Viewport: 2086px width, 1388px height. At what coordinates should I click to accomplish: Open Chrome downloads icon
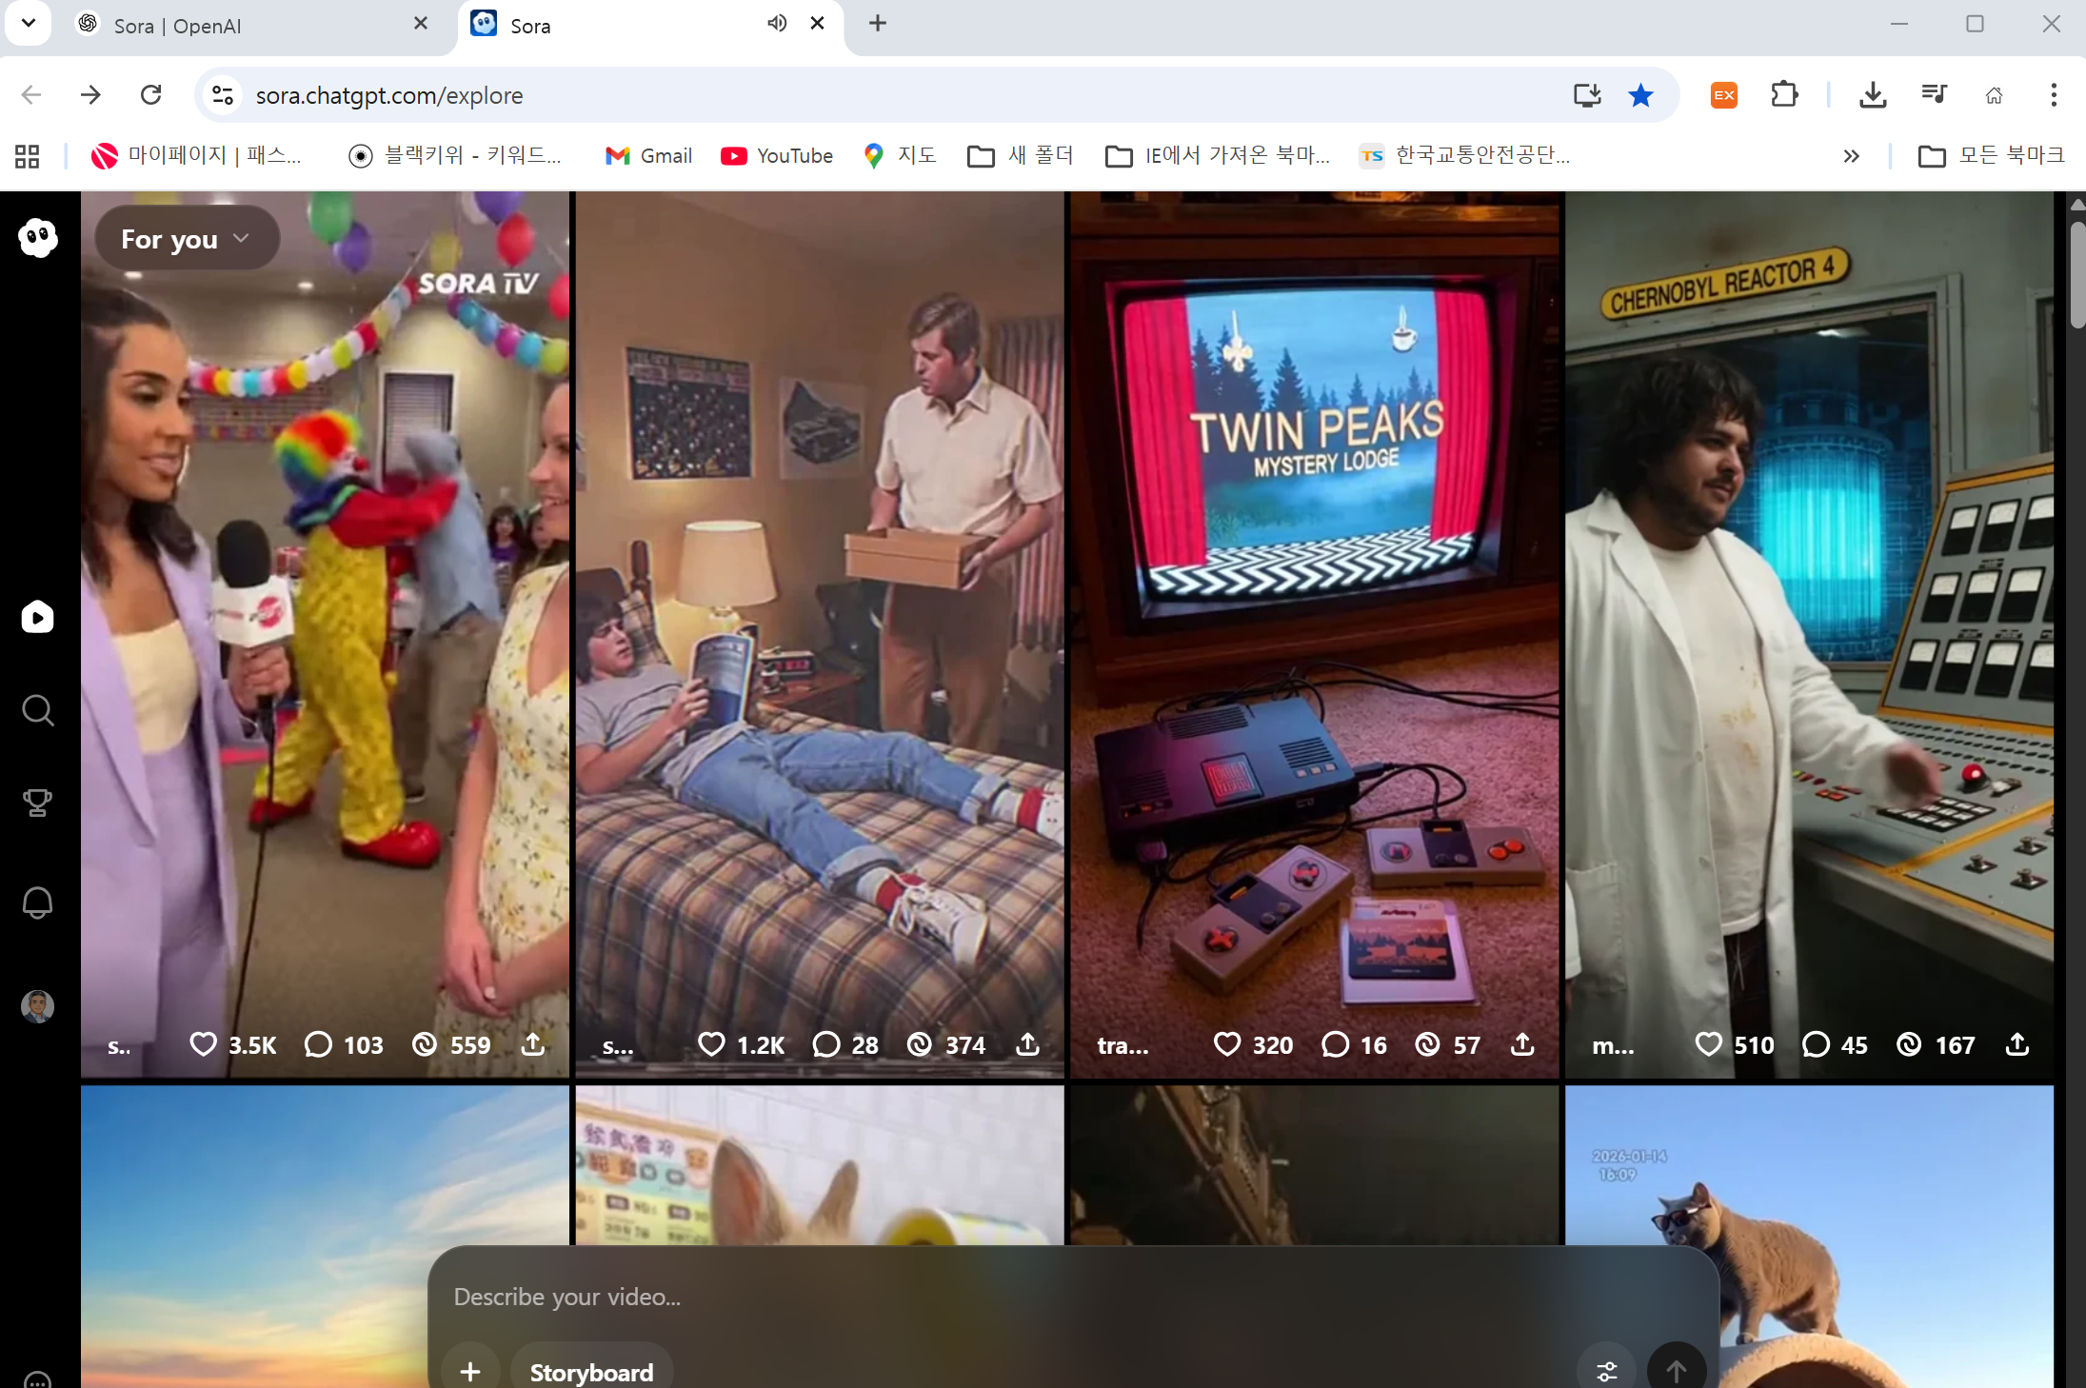click(x=1873, y=95)
